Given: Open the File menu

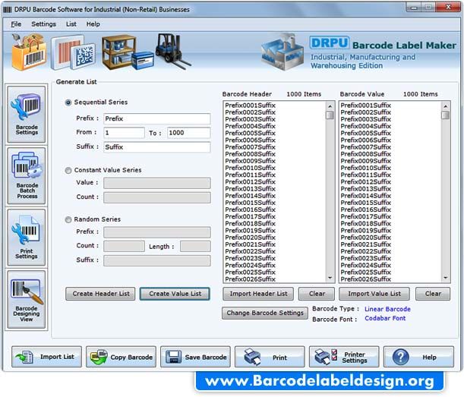Looking at the screenshot, I should click(x=16, y=24).
